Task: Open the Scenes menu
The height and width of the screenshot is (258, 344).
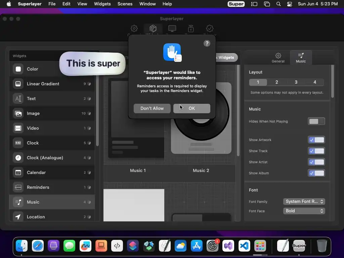Action: coord(125,4)
